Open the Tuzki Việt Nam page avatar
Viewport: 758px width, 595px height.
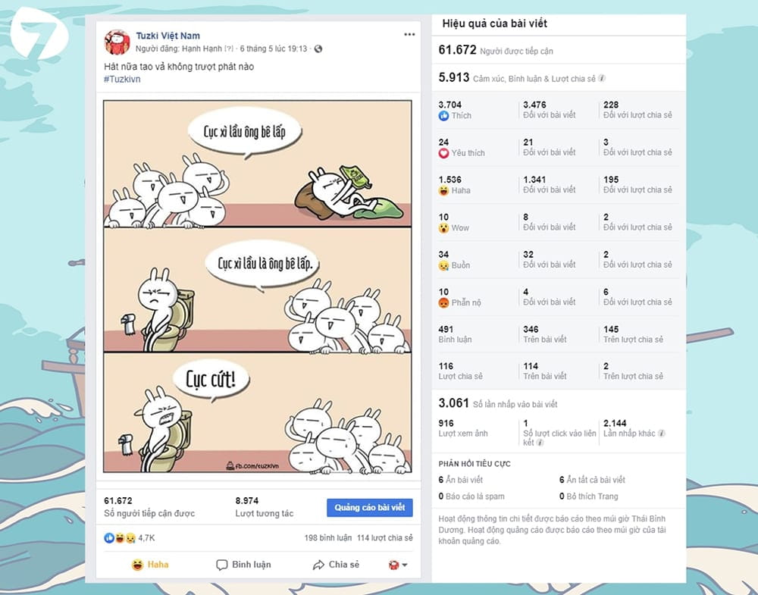point(117,42)
